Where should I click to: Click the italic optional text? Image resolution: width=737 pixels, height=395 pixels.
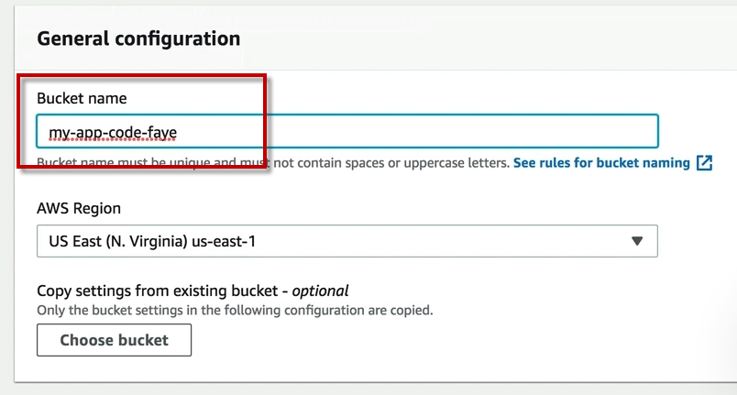pos(320,291)
